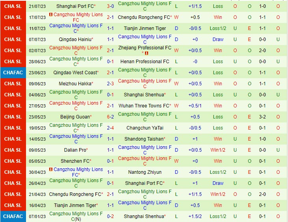
Task: Open Meizhou Hakka team link
Action: (x=75, y=84)
